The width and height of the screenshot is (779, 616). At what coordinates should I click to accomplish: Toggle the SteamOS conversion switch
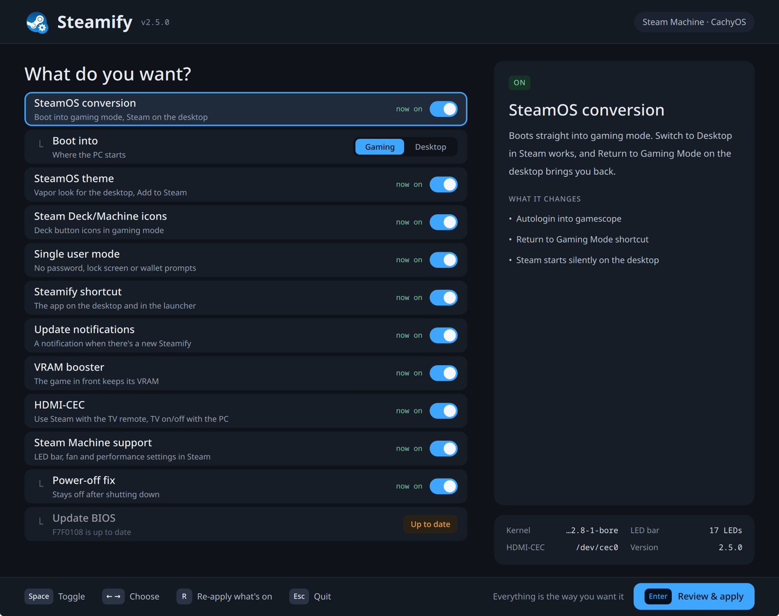(444, 109)
